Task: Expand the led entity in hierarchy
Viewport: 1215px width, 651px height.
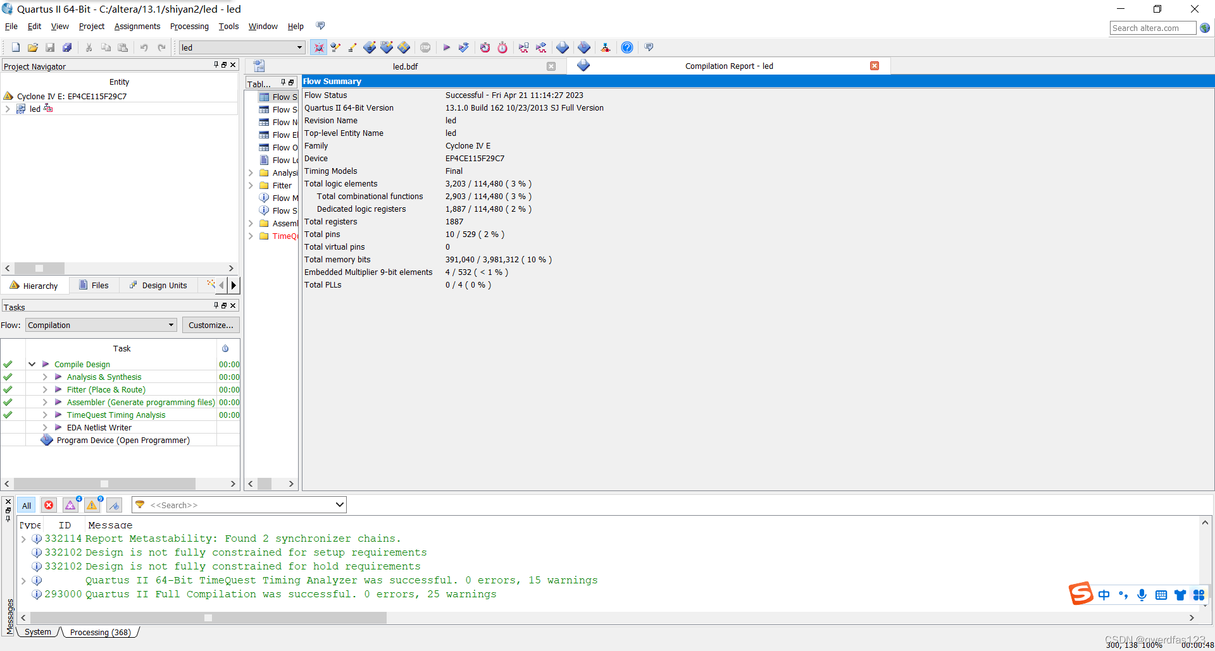Action: click(8, 109)
